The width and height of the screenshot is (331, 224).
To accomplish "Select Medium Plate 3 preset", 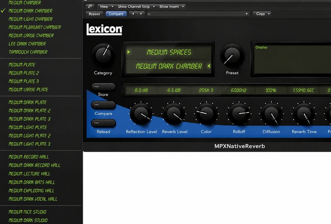I will tap(24, 81).
